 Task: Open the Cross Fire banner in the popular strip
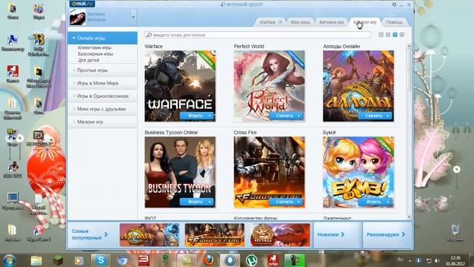point(215,235)
